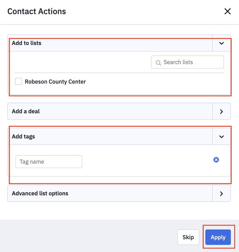The width and height of the screenshot is (239, 252).
Task: Click the downward chevron on Add tags
Action: tap(221, 136)
